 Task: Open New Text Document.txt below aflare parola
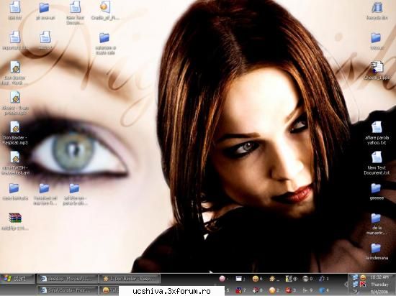pyautogui.click(x=377, y=157)
